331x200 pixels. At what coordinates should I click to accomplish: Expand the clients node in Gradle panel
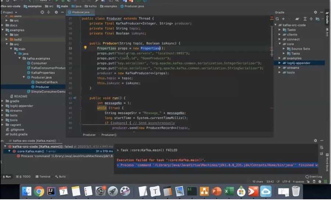[x=280, y=35]
